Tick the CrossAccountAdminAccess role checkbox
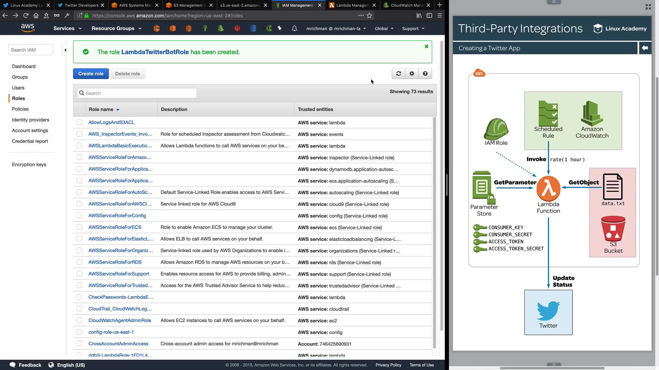The width and height of the screenshot is (659, 370). click(x=79, y=344)
